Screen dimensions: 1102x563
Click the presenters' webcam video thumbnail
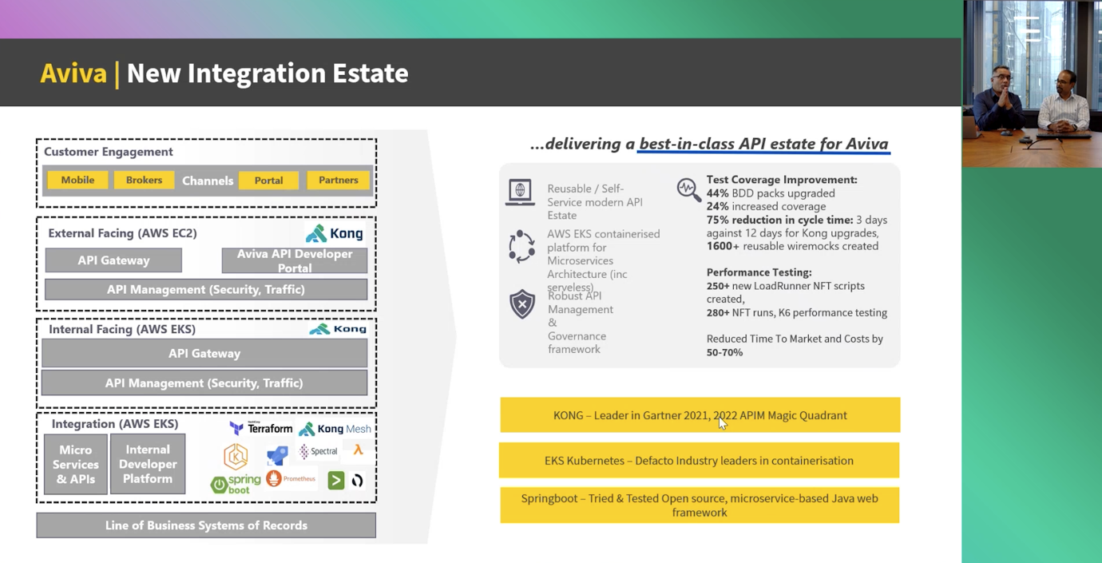point(1032,83)
